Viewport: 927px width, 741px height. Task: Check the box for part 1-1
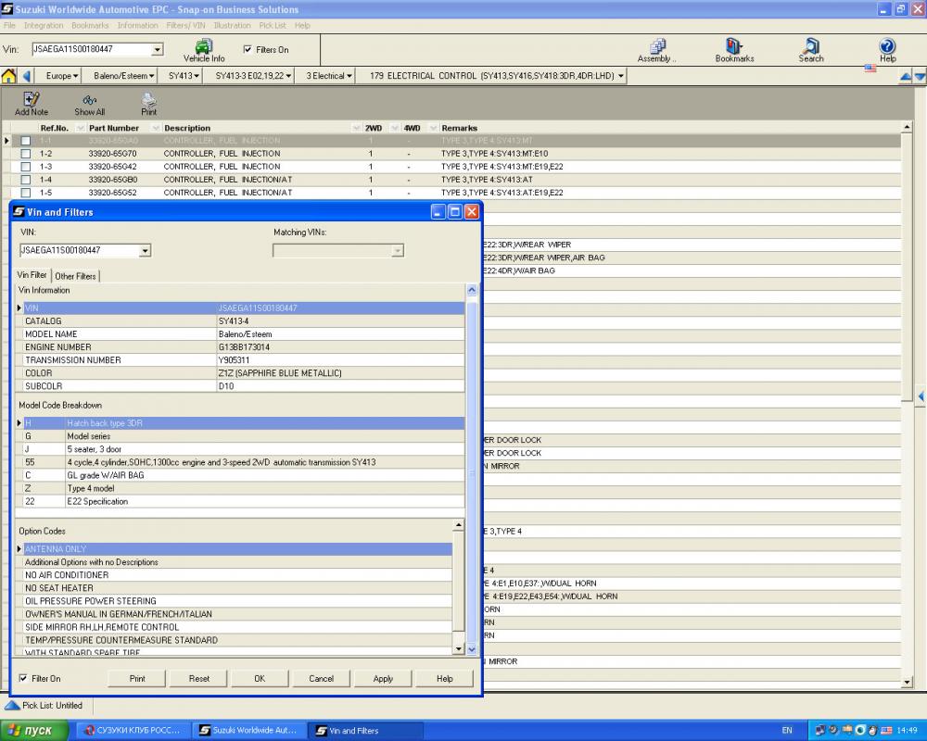click(25, 141)
